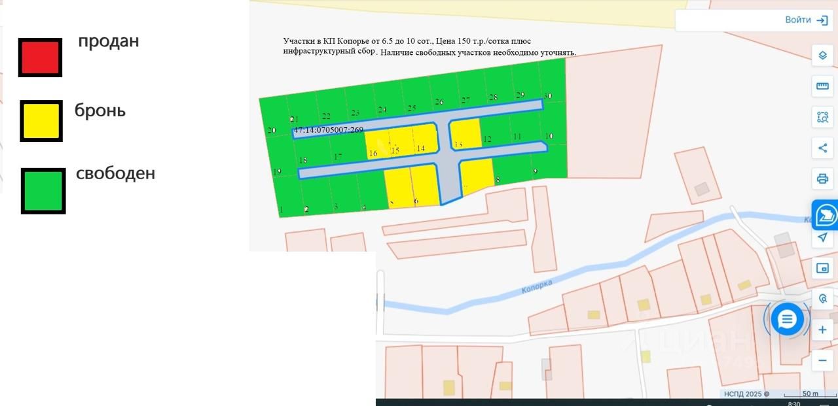Zoom in with the plus button
The width and height of the screenshot is (838, 406).
[822, 330]
